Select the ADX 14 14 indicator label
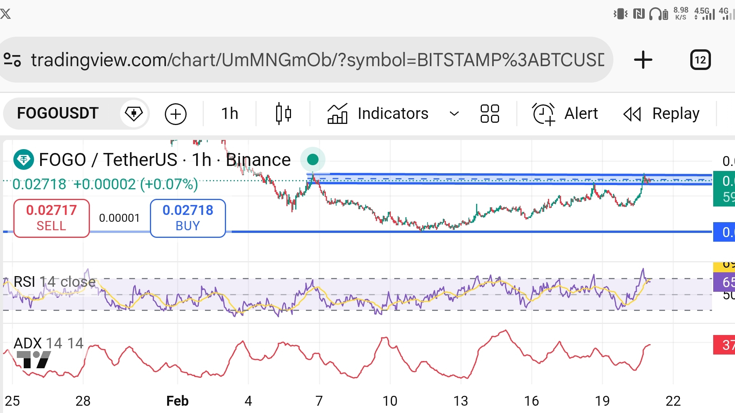Image resolution: width=735 pixels, height=413 pixels. click(49, 343)
